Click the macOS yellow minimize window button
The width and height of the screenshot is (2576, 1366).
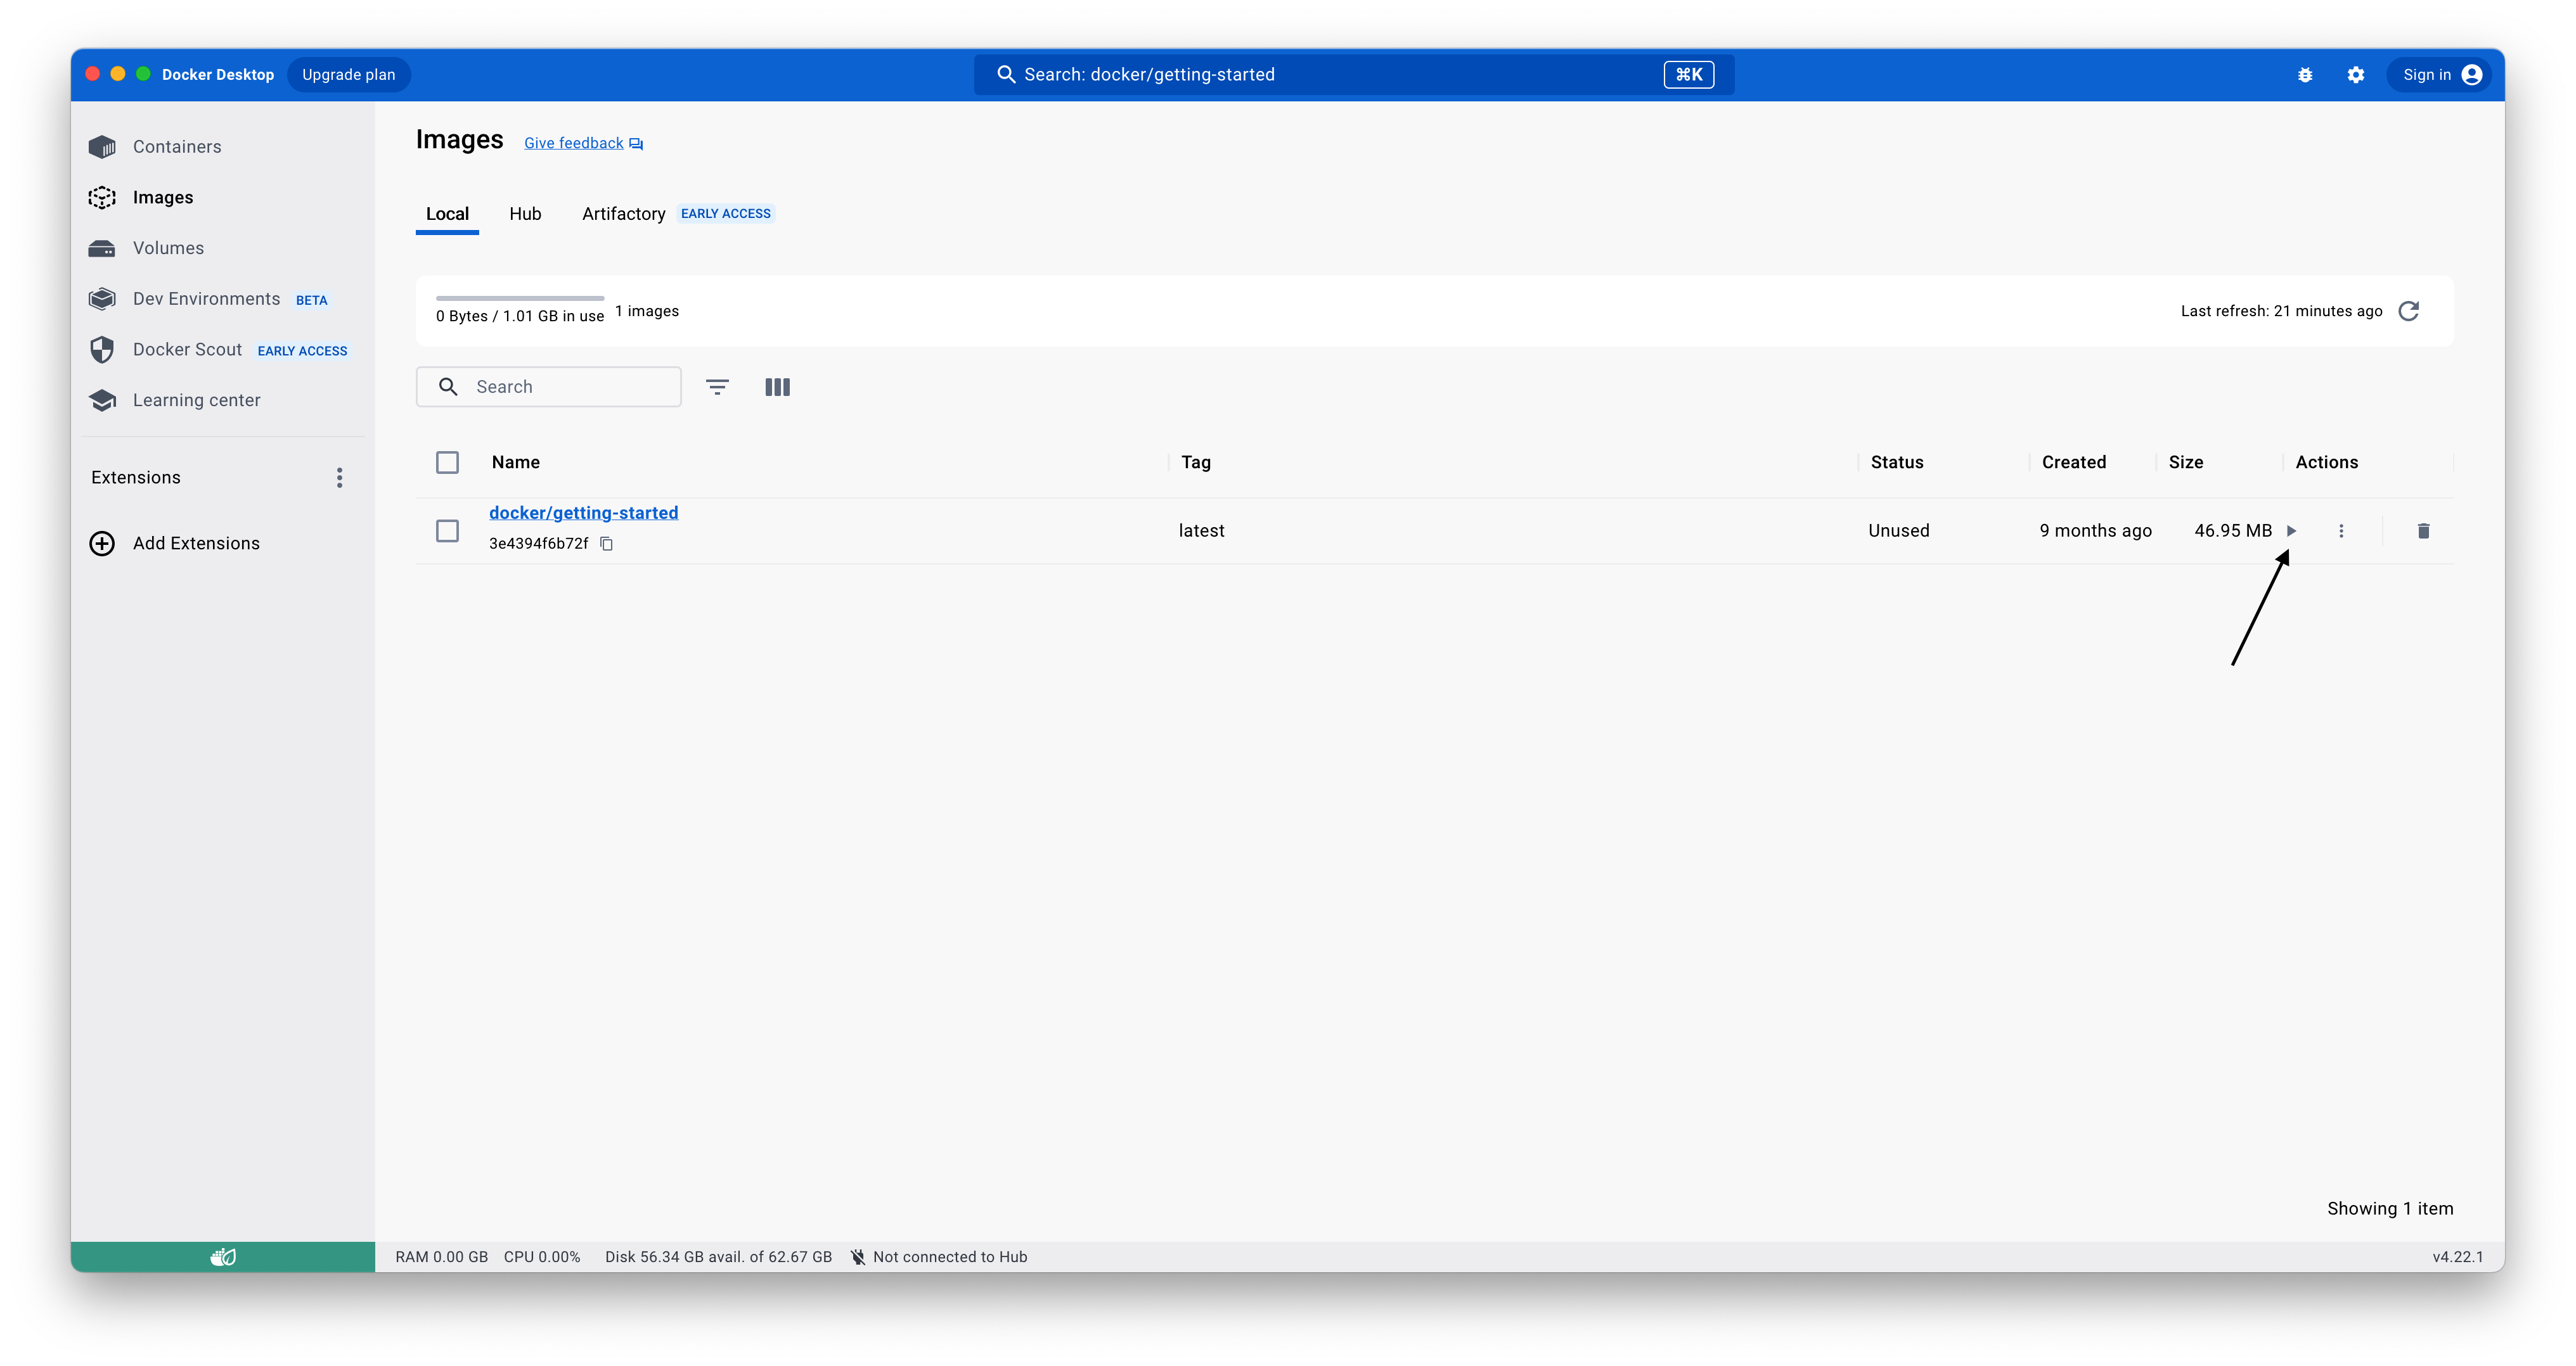point(118,74)
